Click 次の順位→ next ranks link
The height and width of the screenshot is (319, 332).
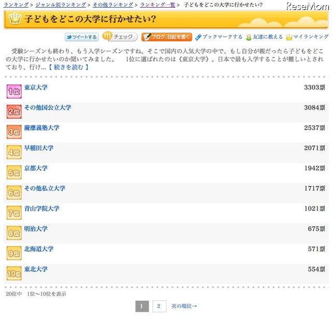(x=184, y=306)
